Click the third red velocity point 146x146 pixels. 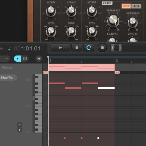[x=82, y=138]
